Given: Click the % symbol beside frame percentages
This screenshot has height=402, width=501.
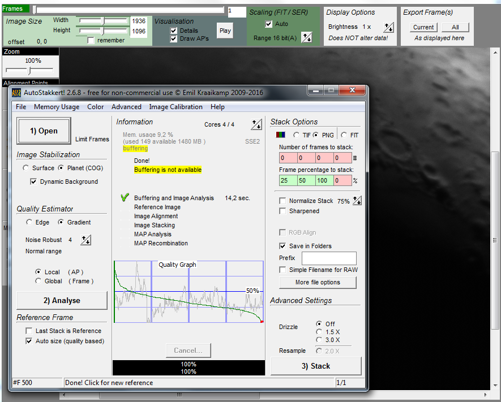Looking at the screenshot, I should pyautogui.click(x=356, y=180).
